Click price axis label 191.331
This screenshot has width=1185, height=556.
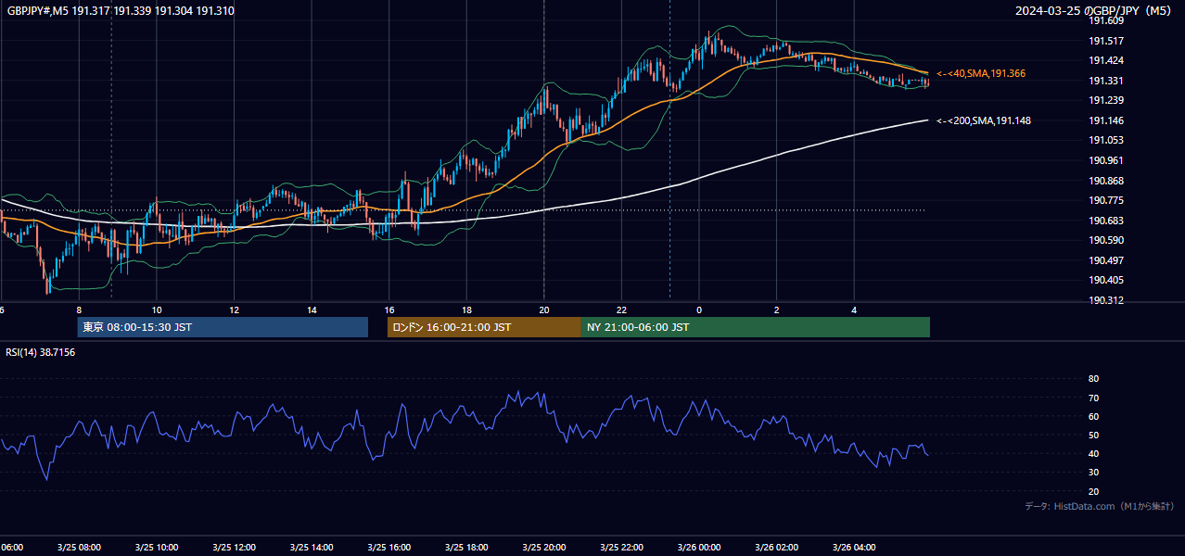click(x=1106, y=81)
